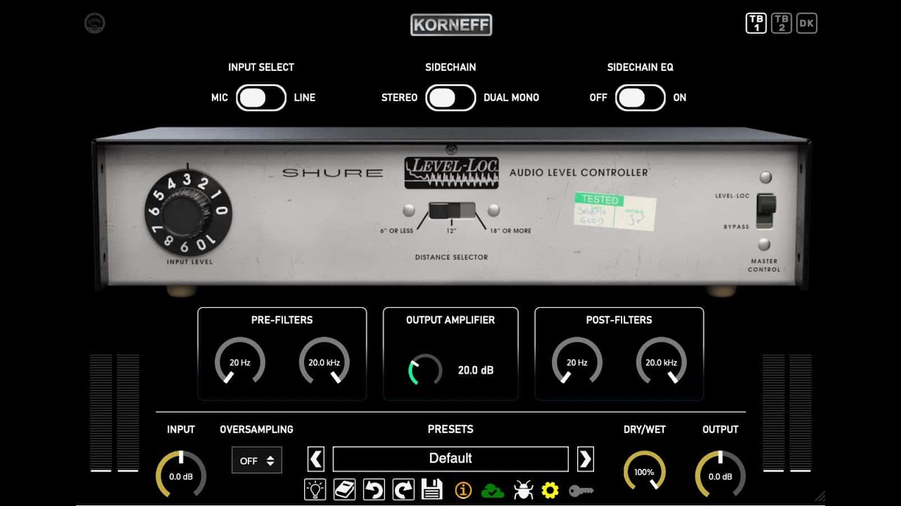Click the DUAL MONO sidechain label
This screenshot has height=506, width=901.
[511, 98]
